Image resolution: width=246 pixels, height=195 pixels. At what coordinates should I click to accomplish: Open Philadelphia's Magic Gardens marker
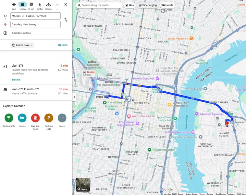pos(137,123)
